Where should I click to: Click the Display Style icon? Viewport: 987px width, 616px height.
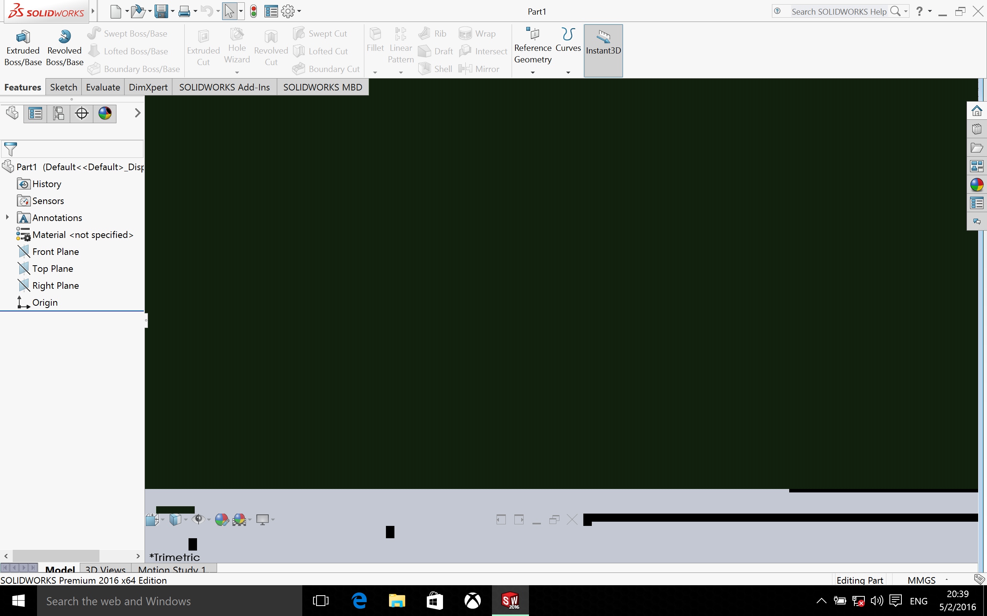tap(175, 519)
